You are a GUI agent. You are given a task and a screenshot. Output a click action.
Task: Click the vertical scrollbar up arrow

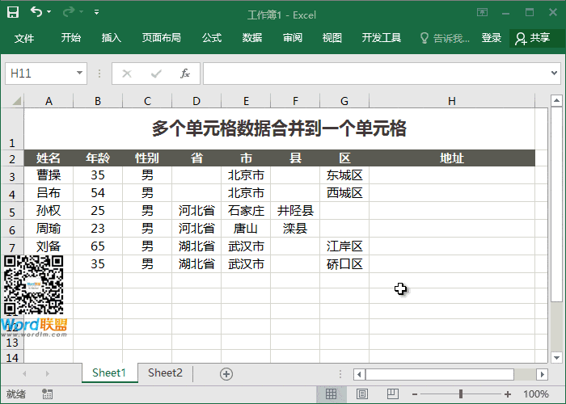[x=556, y=100]
